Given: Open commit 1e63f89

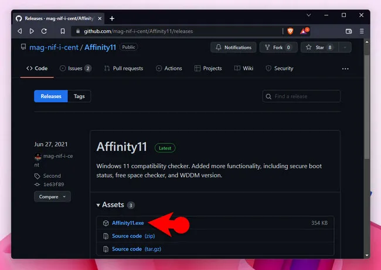Looking at the screenshot, I should point(53,184).
